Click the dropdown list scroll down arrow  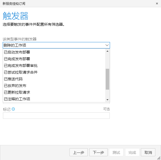click(x=107, y=100)
